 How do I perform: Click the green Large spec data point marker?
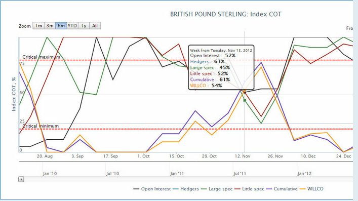245,100
